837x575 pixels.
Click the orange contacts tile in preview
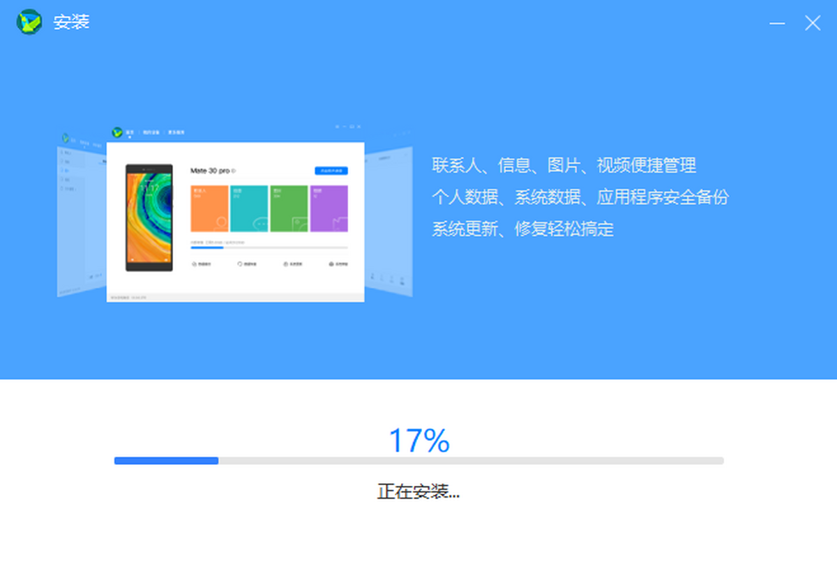209,208
